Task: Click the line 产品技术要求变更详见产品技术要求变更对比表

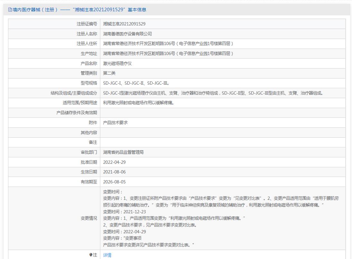Action: click(x=149, y=245)
